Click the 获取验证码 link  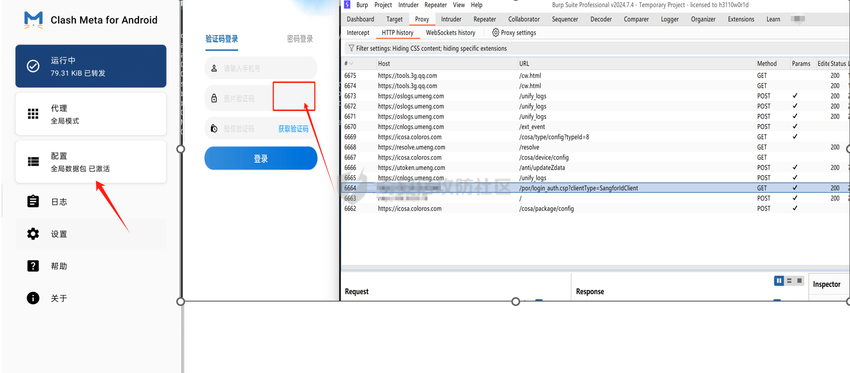[x=293, y=128]
